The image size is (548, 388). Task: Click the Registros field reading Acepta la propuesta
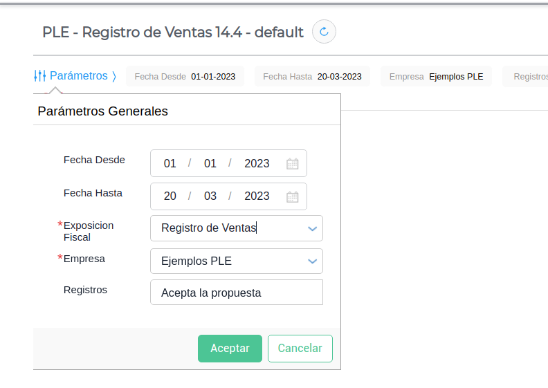[x=237, y=293]
